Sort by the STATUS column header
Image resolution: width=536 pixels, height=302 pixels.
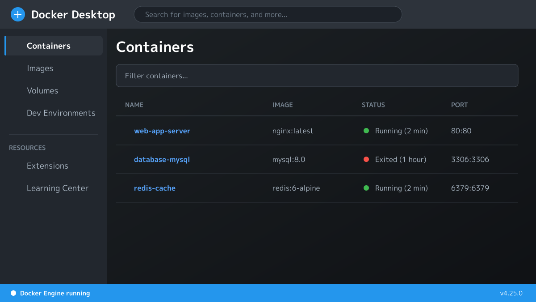(x=373, y=105)
